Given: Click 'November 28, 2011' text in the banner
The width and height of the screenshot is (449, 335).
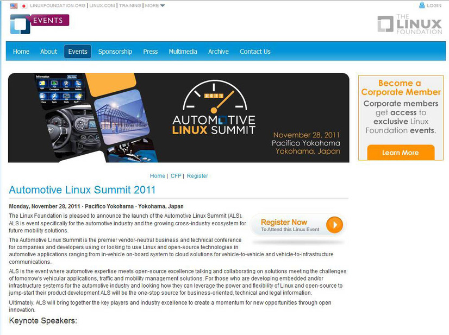Looking at the screenshot, I should click(x=307, y=135).
